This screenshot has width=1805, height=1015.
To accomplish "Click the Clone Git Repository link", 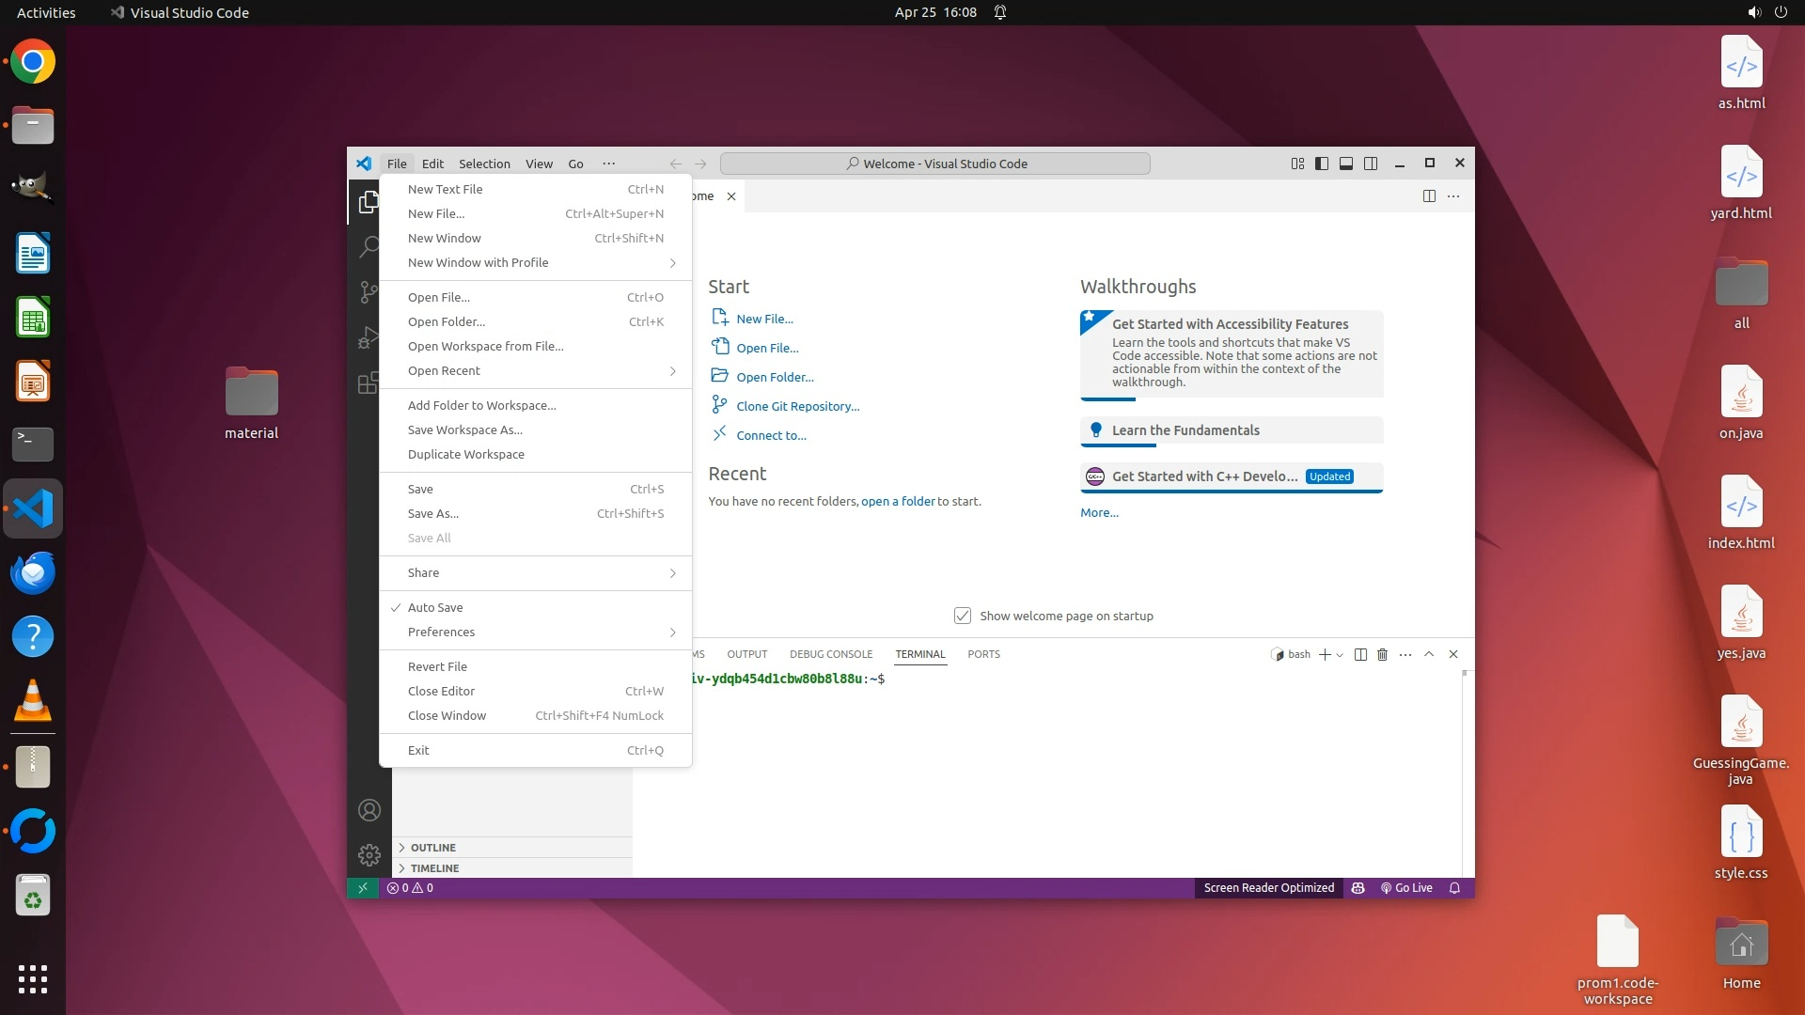I will [797, 406].
